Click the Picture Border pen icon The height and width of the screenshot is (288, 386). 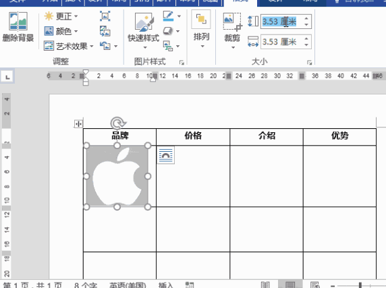(x=169, y=16)
